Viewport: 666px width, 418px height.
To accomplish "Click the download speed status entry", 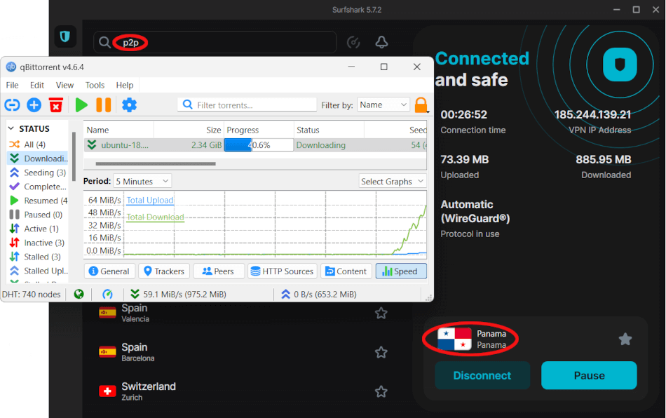I will 178,294.
